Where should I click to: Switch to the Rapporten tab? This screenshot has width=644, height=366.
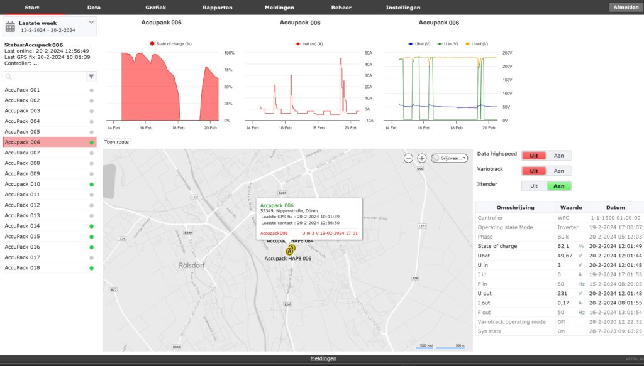coord(218,8)
